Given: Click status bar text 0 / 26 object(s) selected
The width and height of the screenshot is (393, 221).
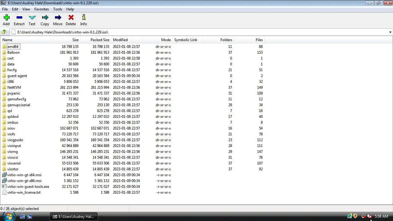Looking at the screenshot, I should click(x=20, y=209).
